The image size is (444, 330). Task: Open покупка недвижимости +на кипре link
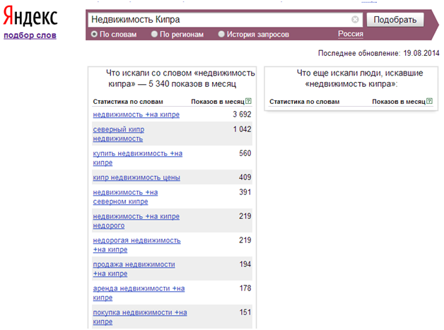(140, 317)
